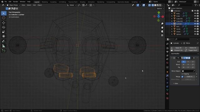
Task: Pick the Rotate tool
Action: (x=4, y=27)
